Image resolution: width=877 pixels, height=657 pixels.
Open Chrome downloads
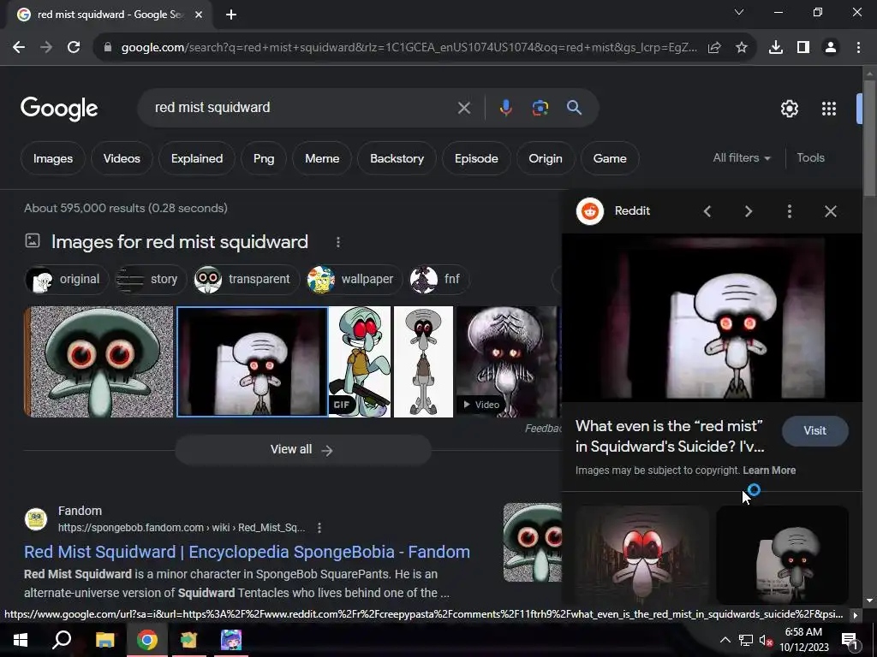tap(776, 48)
